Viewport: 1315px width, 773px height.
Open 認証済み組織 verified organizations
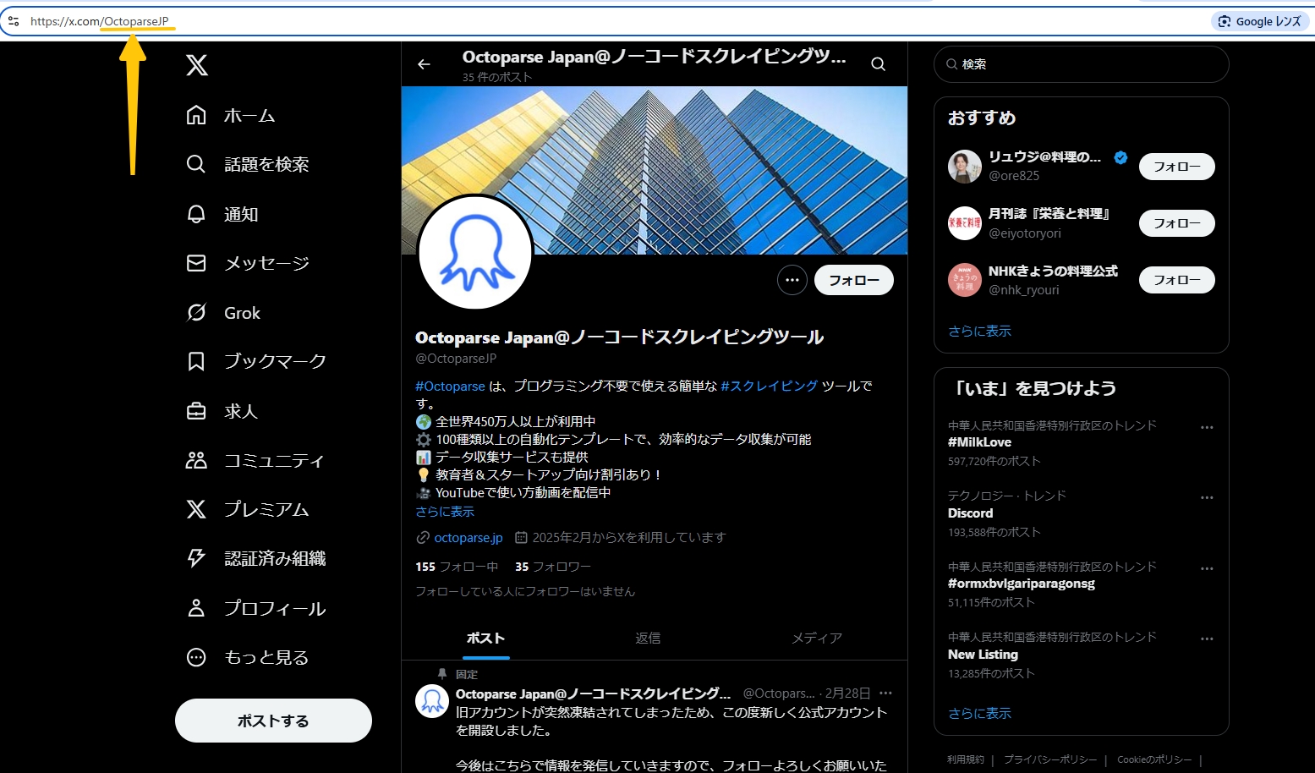[256, 558]
